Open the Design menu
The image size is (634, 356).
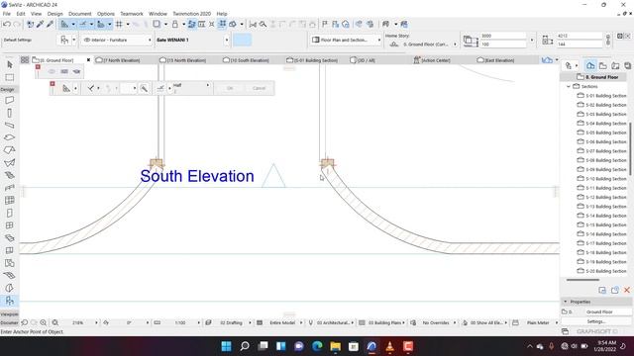pyautogui.click(x=55, y=14)
